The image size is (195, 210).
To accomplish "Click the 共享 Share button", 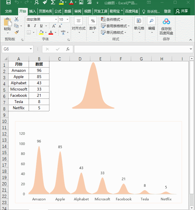I will tap(182, 11).
